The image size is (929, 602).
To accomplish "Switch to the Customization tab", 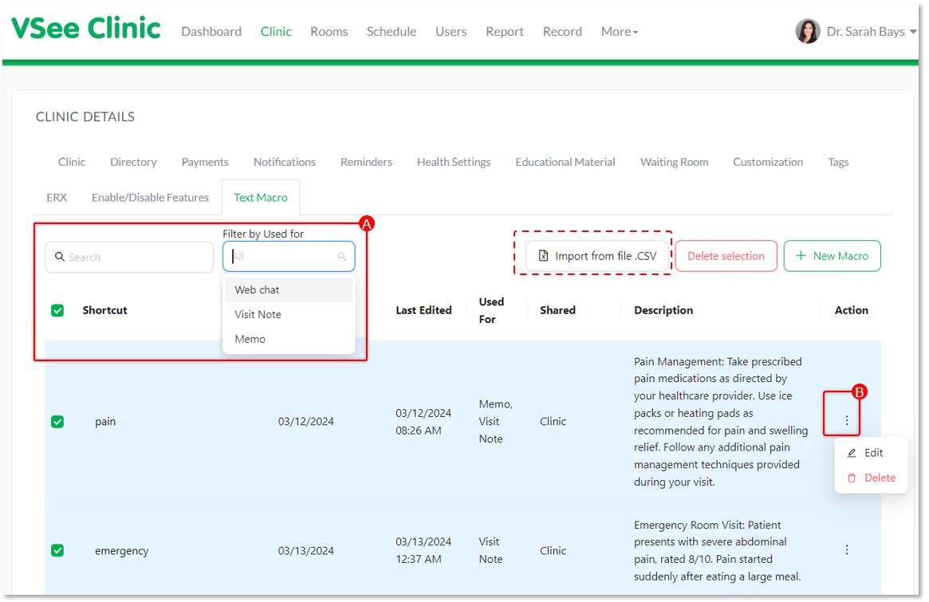I will click(x=768, y=162).
